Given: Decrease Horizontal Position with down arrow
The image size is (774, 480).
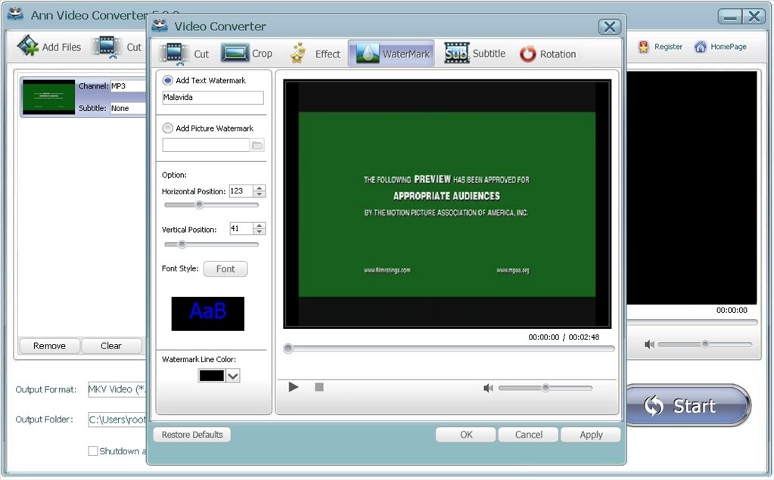Looking at the screenshot, I should point(260,194).
